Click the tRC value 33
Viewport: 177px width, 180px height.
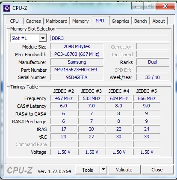click(147, 137)
